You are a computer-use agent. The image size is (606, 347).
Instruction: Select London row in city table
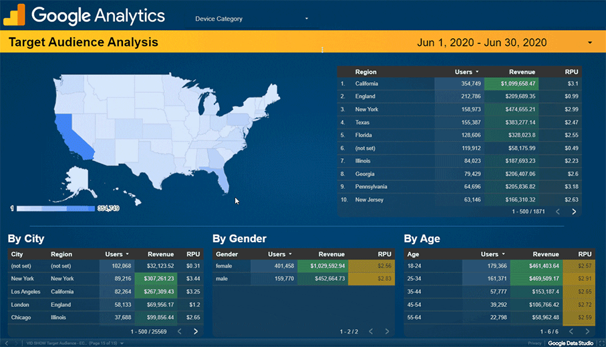[106, 305]
